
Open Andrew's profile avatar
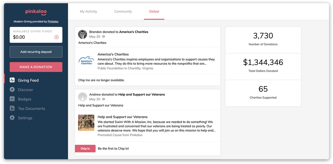(x=83, y=97)
